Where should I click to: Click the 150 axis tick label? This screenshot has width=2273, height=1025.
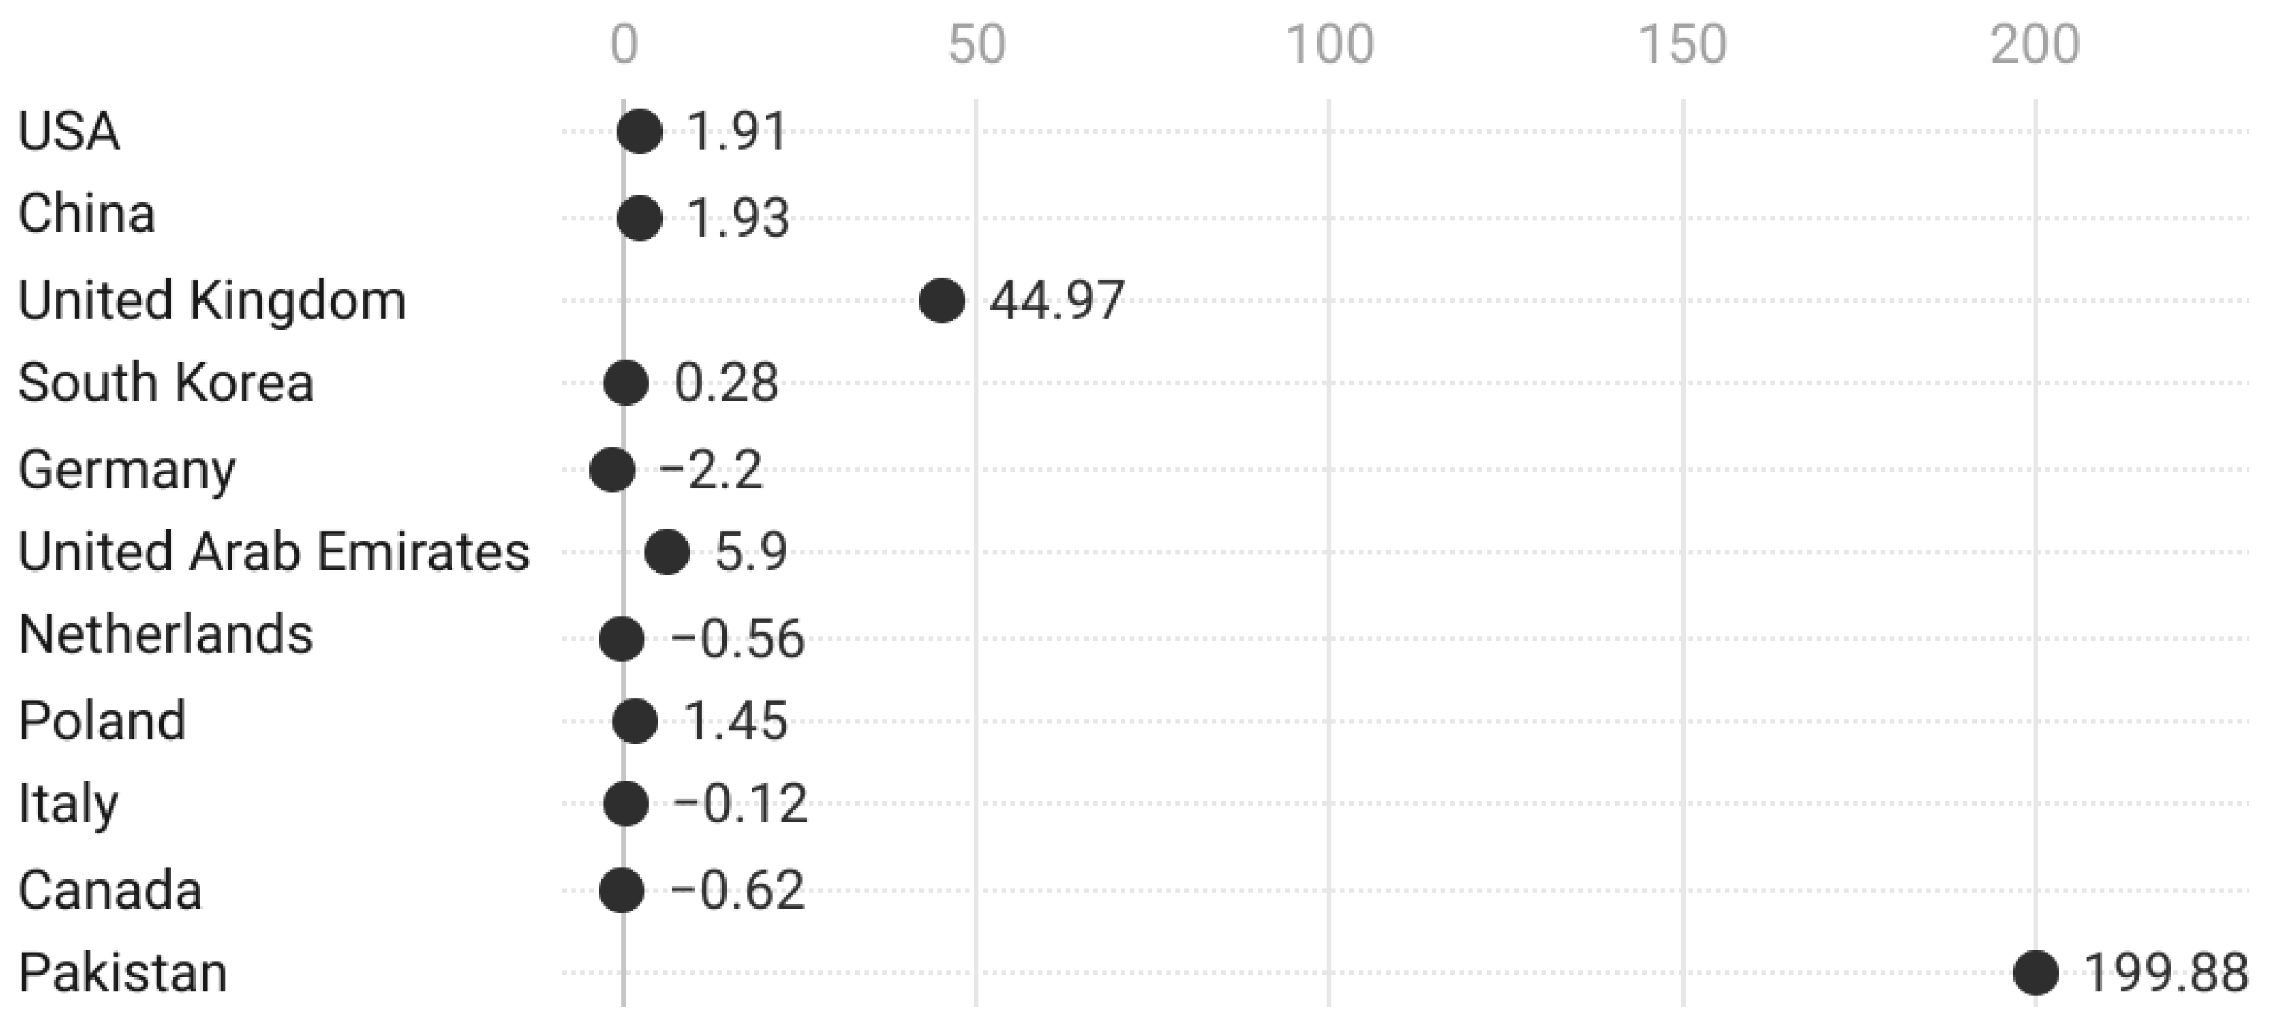tap(1683, 45)
